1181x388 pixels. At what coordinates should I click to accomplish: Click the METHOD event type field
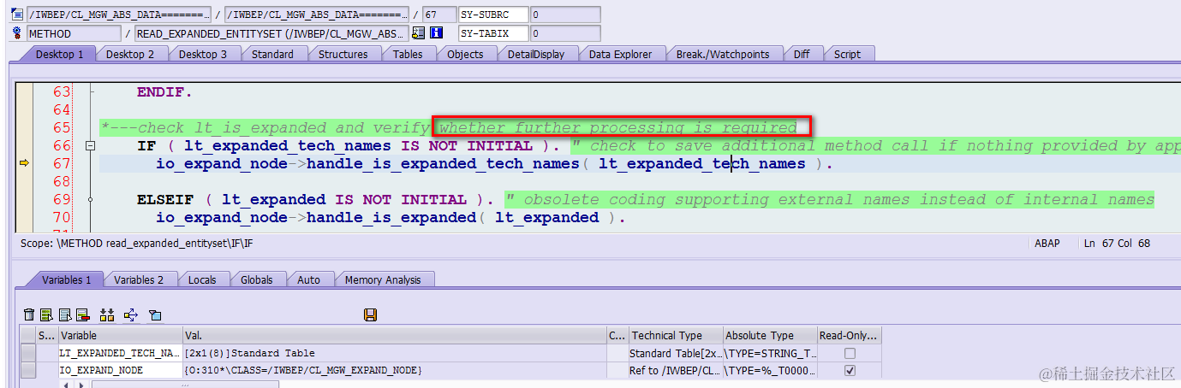point(74,33)
